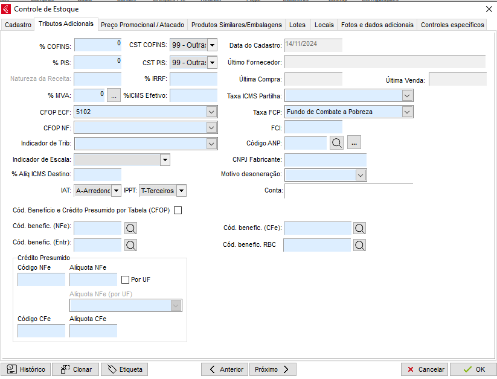The image size is (497, 379).
Task: Click the ellipsis button beside Código ANP
Action: pyautogui.click(x=354, y=143)
